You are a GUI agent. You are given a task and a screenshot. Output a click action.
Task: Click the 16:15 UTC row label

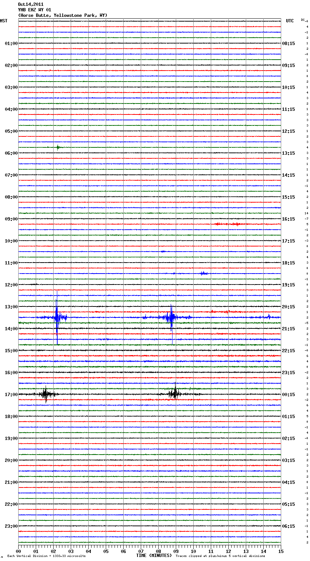288,219
